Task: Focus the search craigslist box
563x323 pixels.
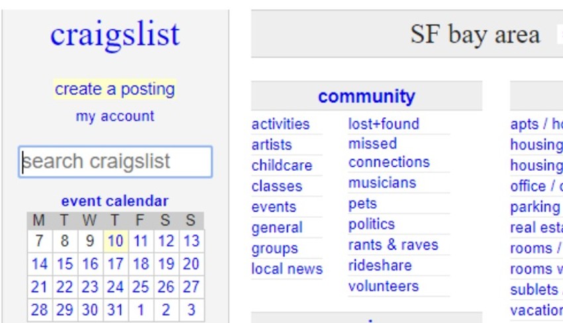Action: point(115,161)
